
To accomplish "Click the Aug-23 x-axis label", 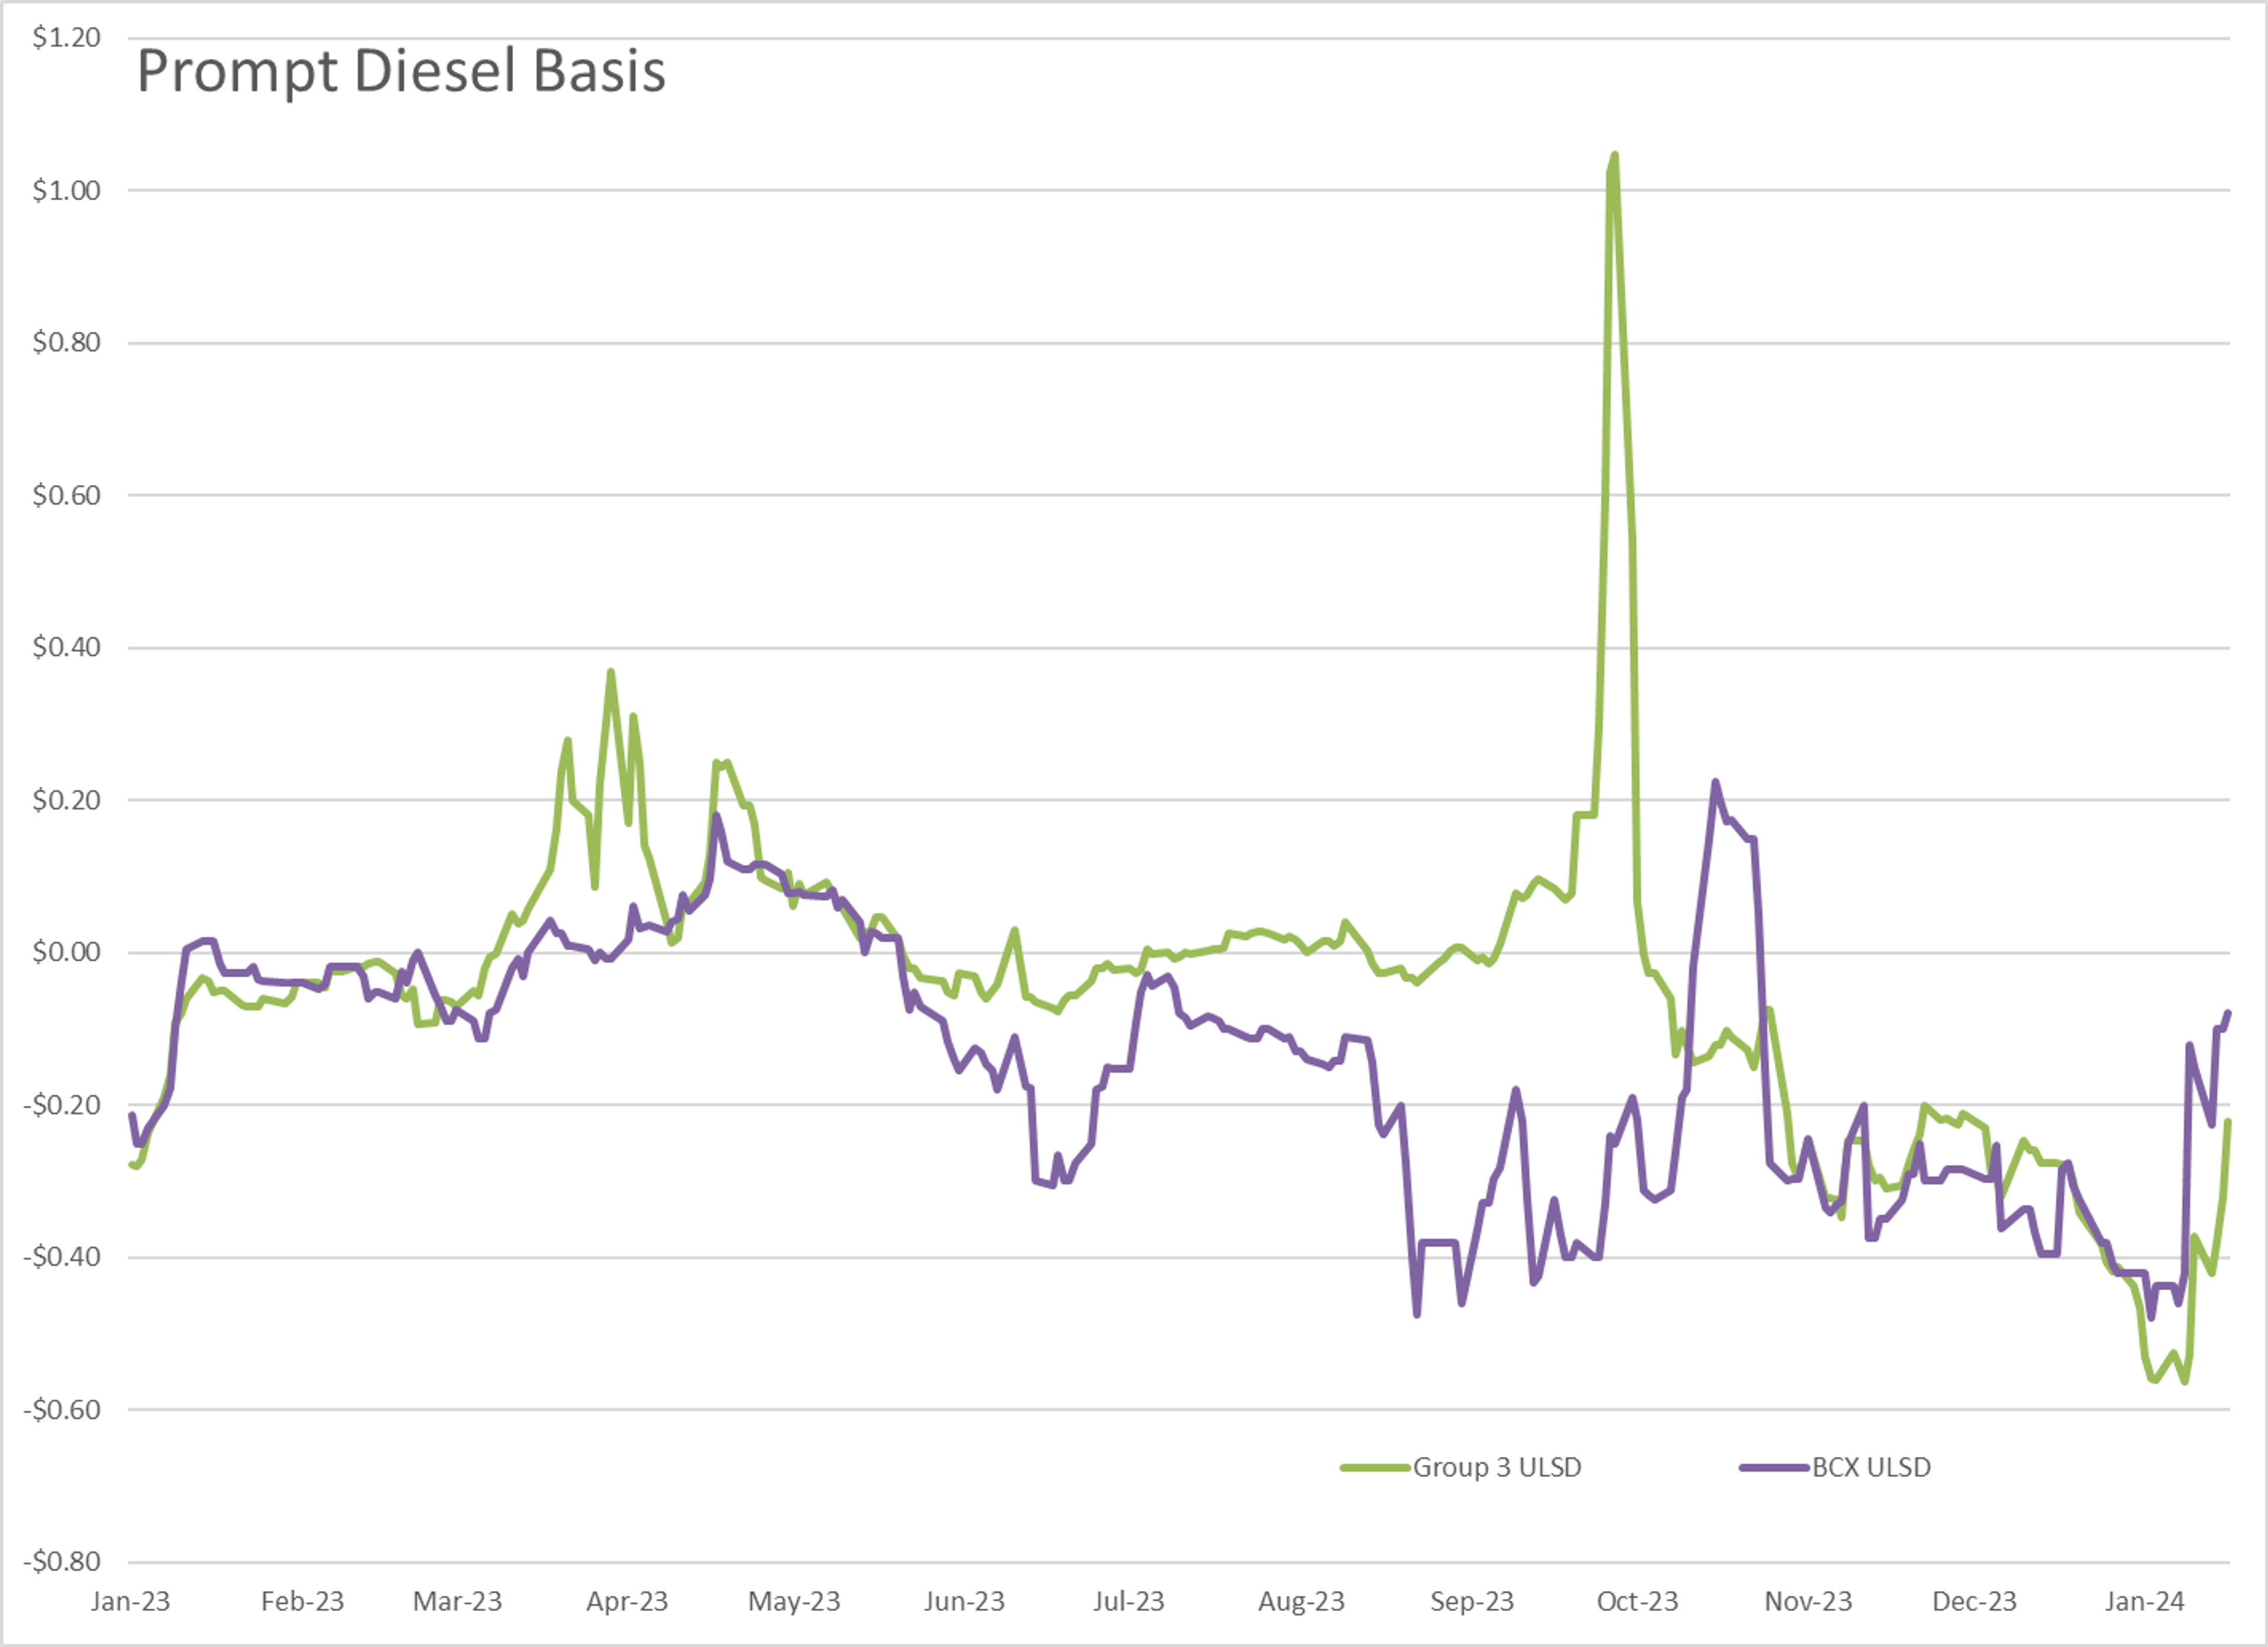I will pos(1301,1601).
